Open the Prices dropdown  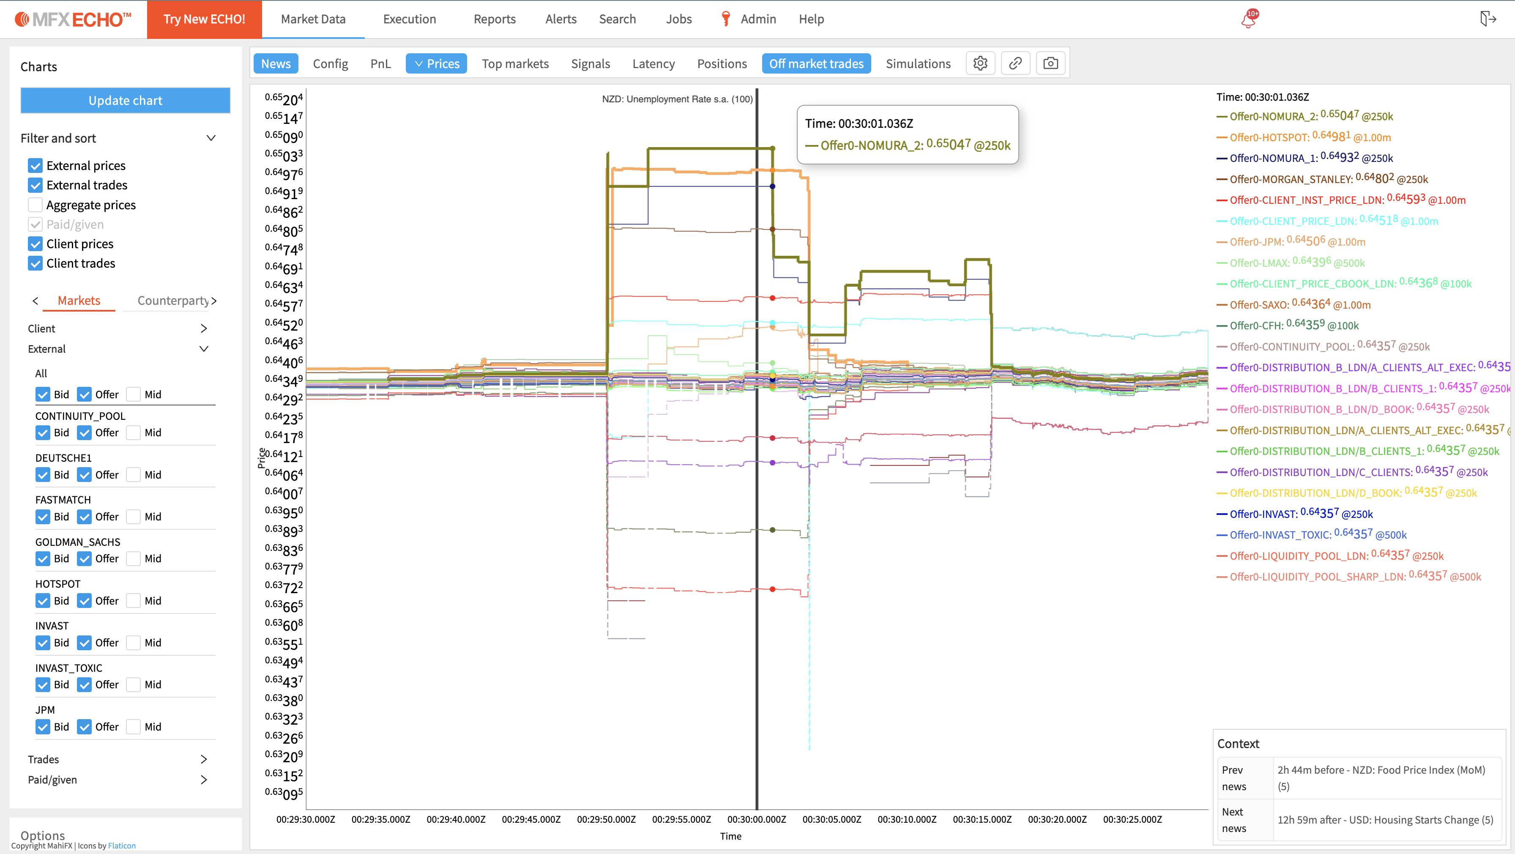coord(436,63)
